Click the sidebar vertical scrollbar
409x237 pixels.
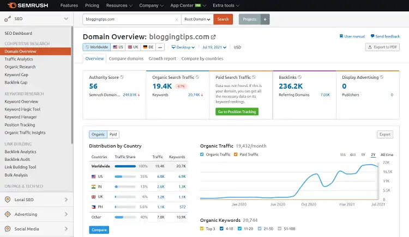pyautogui.click(x=72, y=86)
